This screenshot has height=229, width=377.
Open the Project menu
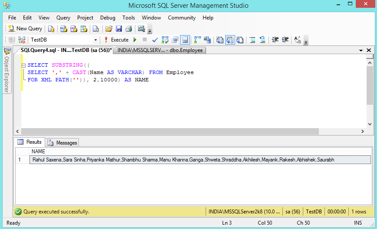pos(85,18)
